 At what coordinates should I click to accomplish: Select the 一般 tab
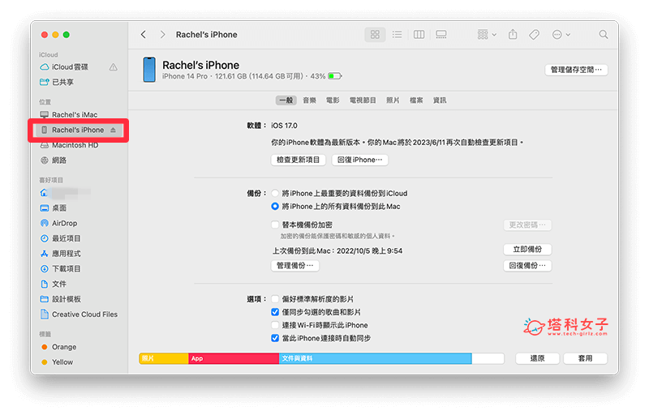coord(286,101)
